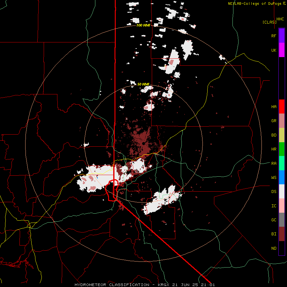Click the 'NEXLAB-College of DuPage' credit text
Viewport: 287px width, 287px height.
[254, 4]
